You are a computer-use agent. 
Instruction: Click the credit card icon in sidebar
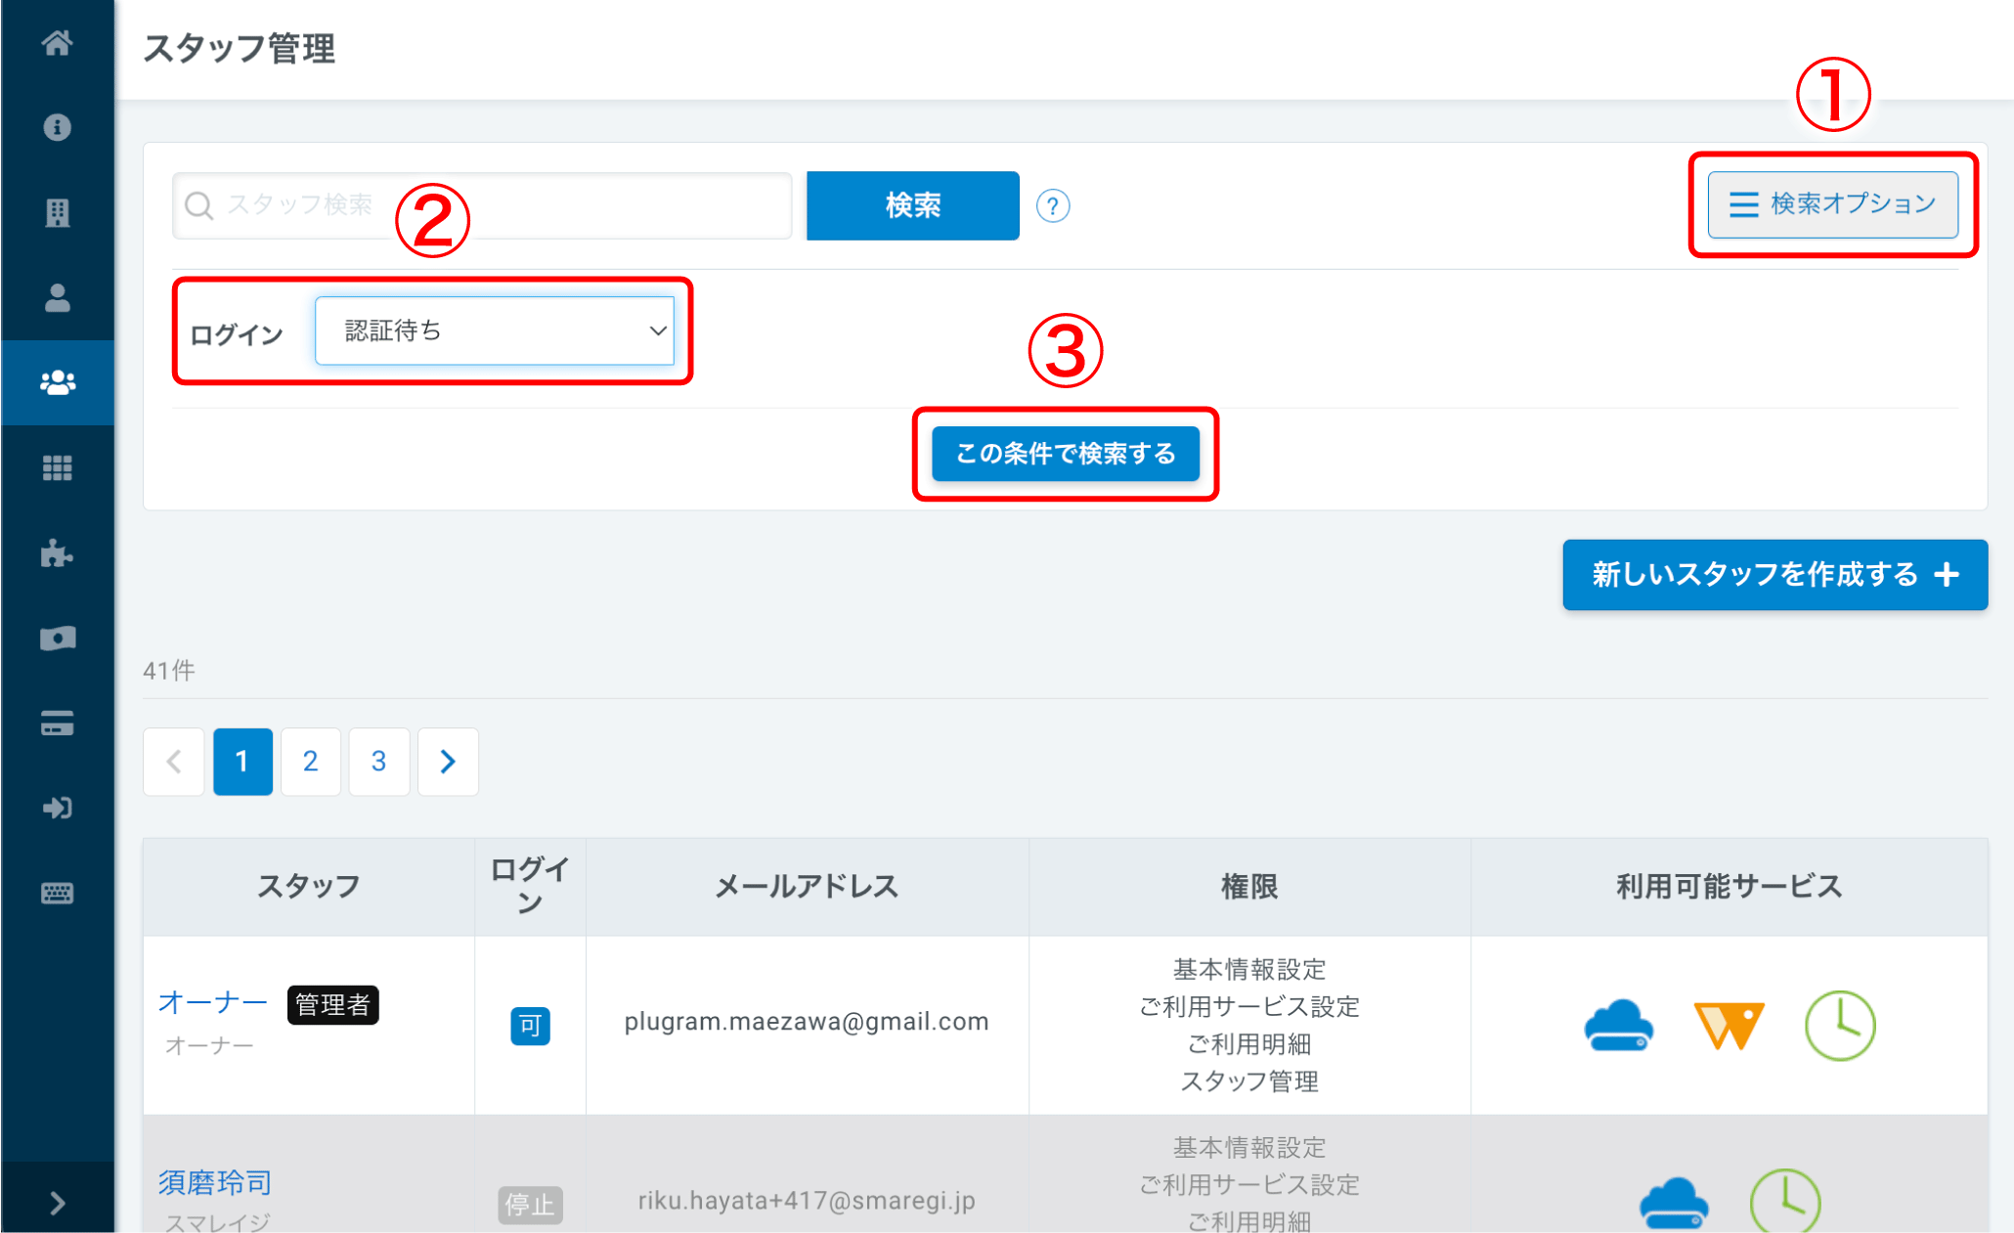(x=57, y=724)
